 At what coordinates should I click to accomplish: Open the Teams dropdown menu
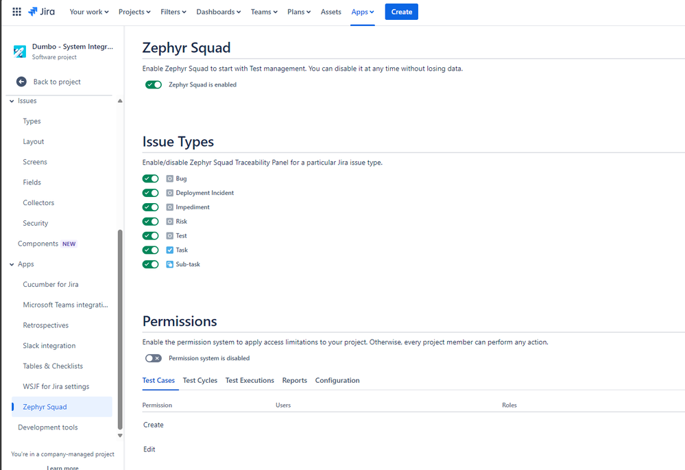264,12
